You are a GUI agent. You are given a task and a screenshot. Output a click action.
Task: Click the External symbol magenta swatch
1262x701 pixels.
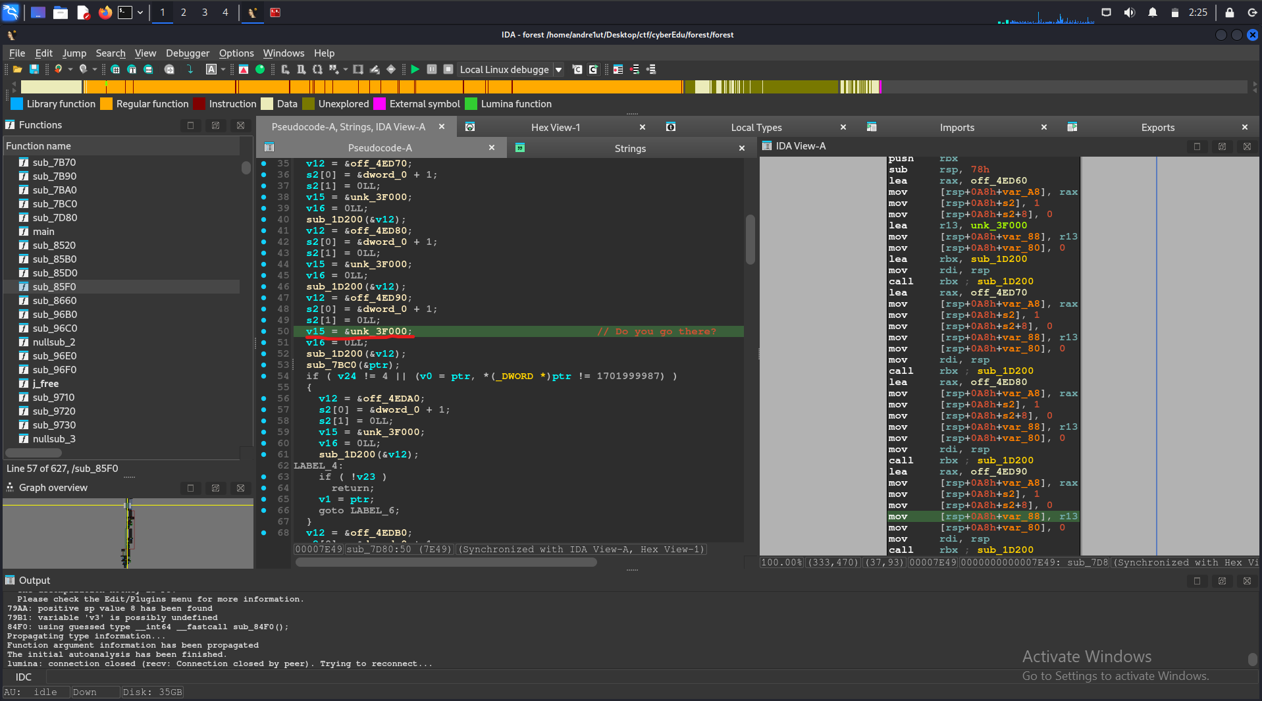[379, 104]
